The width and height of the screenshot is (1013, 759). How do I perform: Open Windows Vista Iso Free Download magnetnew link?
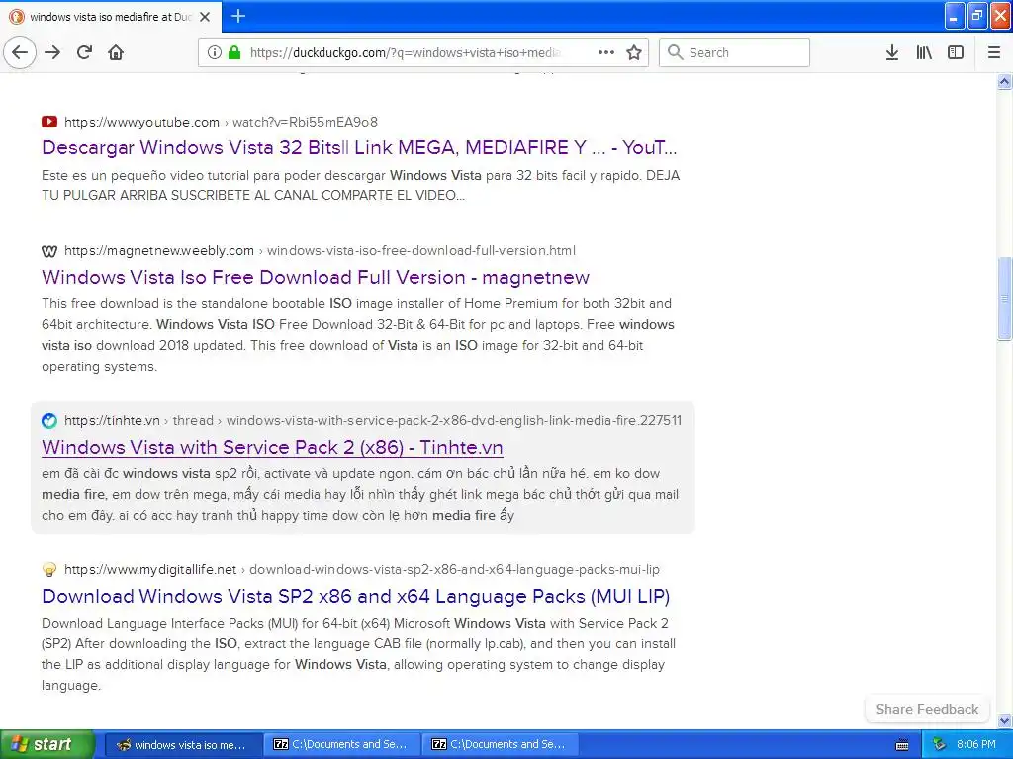coord(316,277)
